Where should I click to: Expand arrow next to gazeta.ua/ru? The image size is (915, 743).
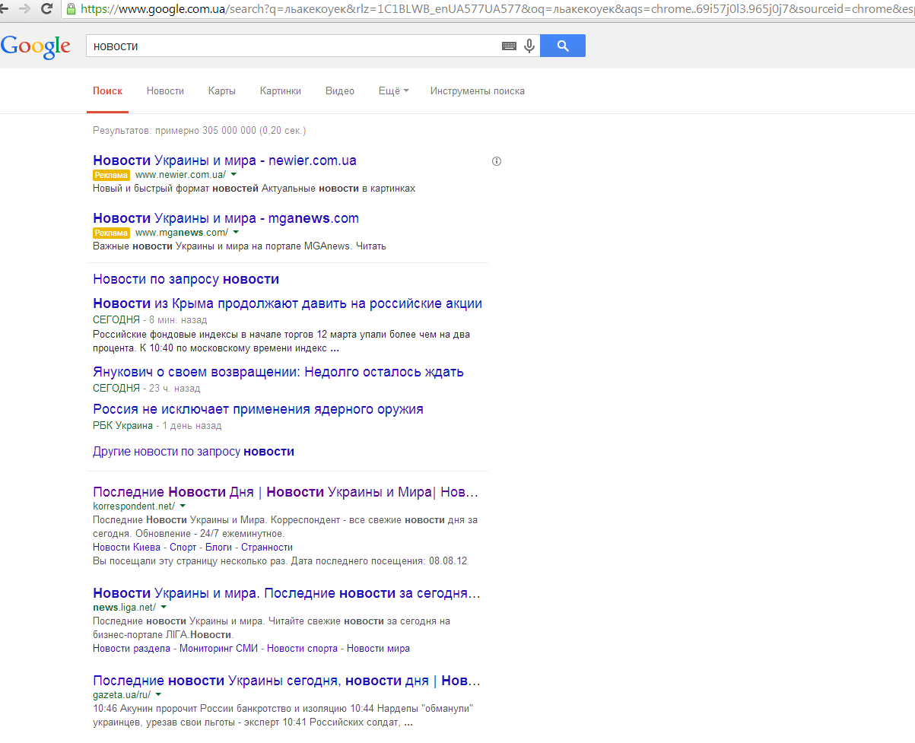[158, 694]
